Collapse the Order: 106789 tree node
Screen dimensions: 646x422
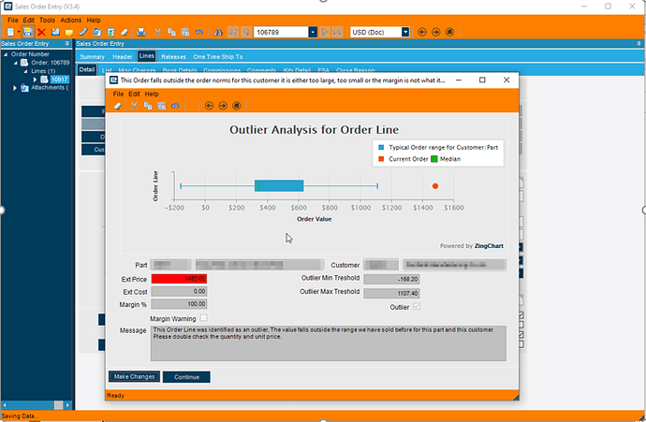point(15,63)
